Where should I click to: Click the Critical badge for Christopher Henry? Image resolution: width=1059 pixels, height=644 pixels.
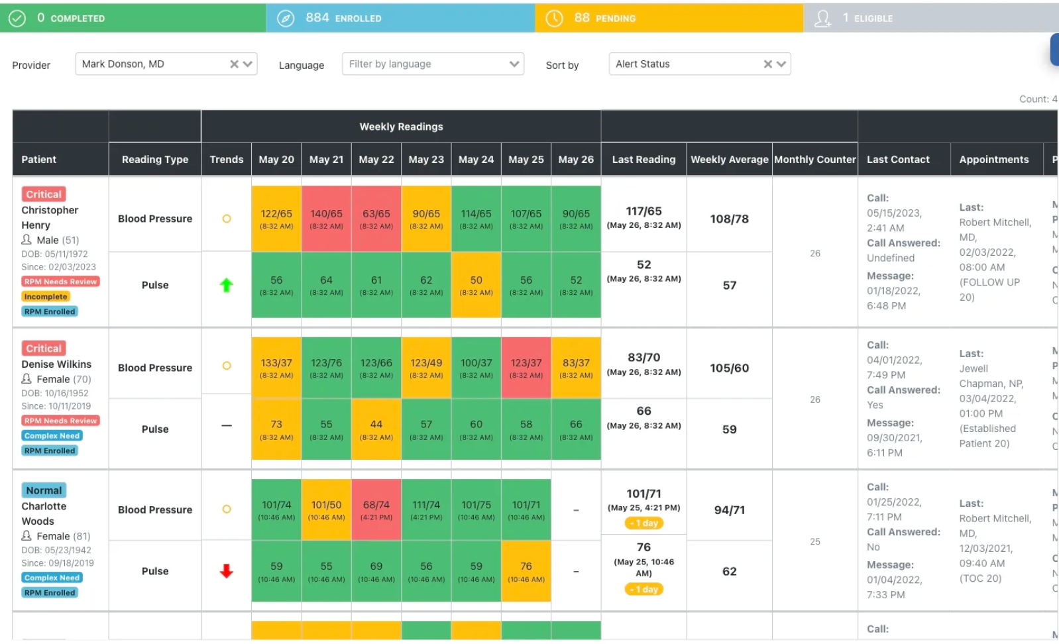click(44, 194)
